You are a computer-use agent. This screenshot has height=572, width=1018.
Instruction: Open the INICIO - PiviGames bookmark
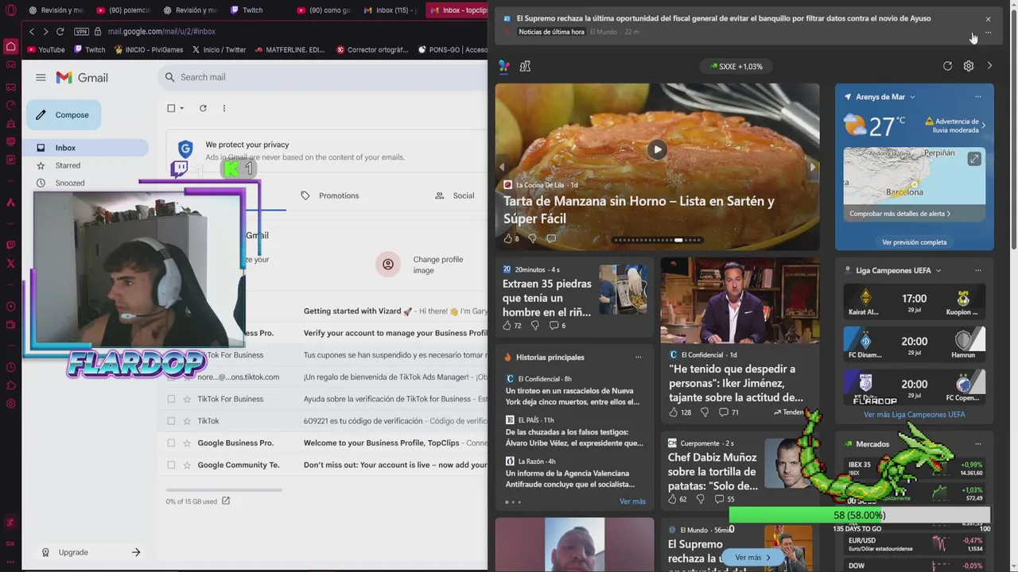pos(148,49)
